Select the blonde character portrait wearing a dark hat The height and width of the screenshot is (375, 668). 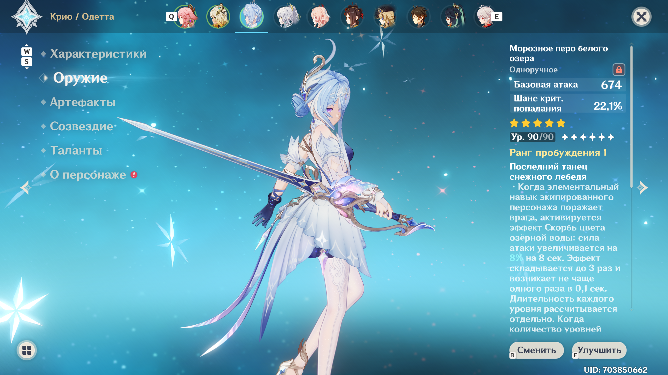coord(385,16)
